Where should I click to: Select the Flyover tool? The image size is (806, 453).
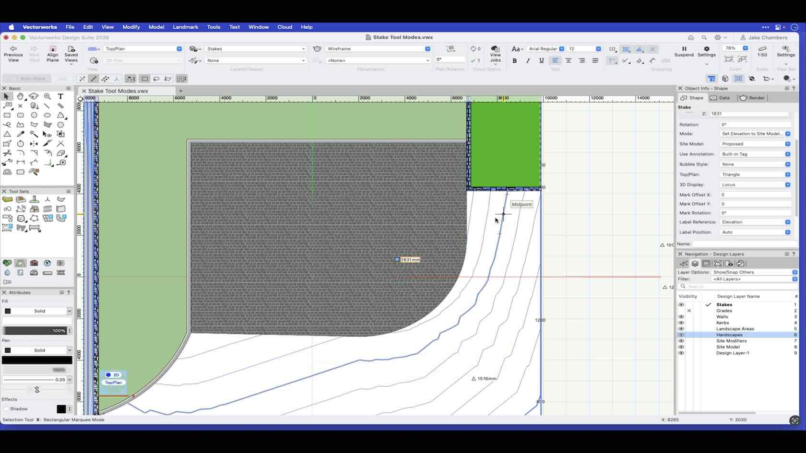click(x=34, y=96)
